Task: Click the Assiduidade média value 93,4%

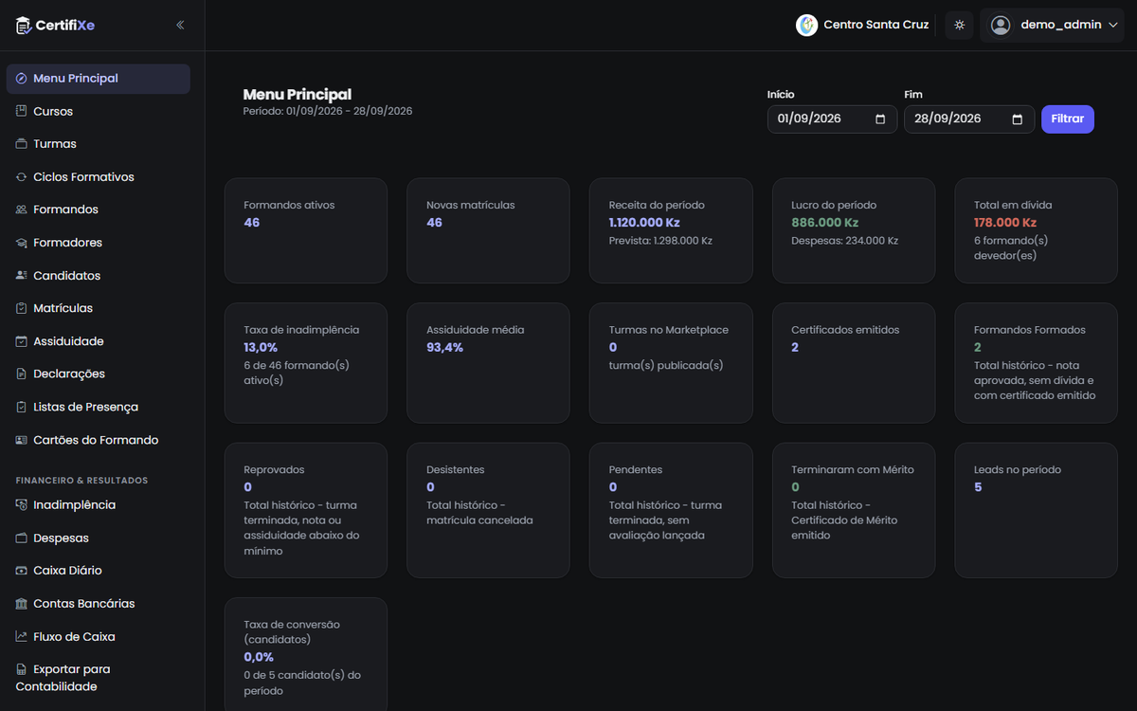Action: pyautogui.click(x=444, y=348)
